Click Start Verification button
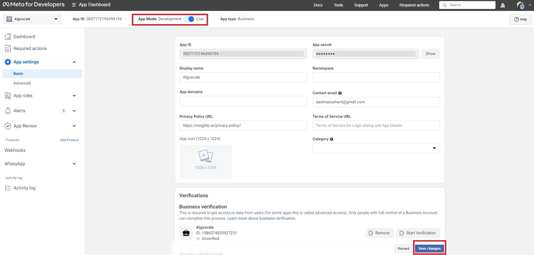534x255 pixels. point(418,233)
